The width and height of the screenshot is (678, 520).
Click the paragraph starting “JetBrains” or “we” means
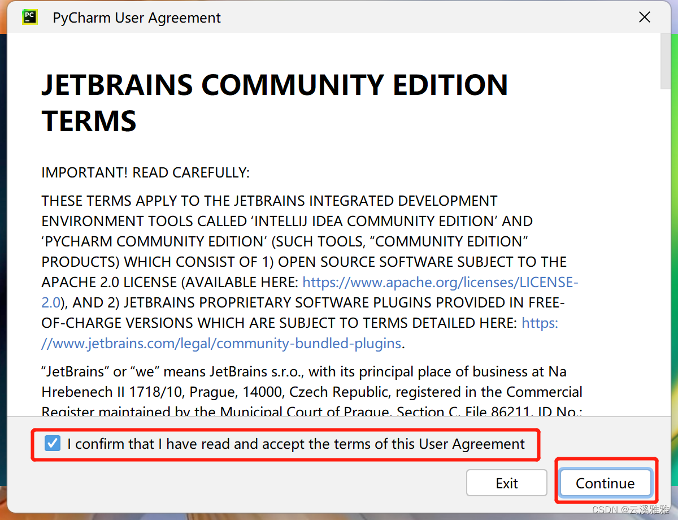pyautogui.click(x=312, y=392)
